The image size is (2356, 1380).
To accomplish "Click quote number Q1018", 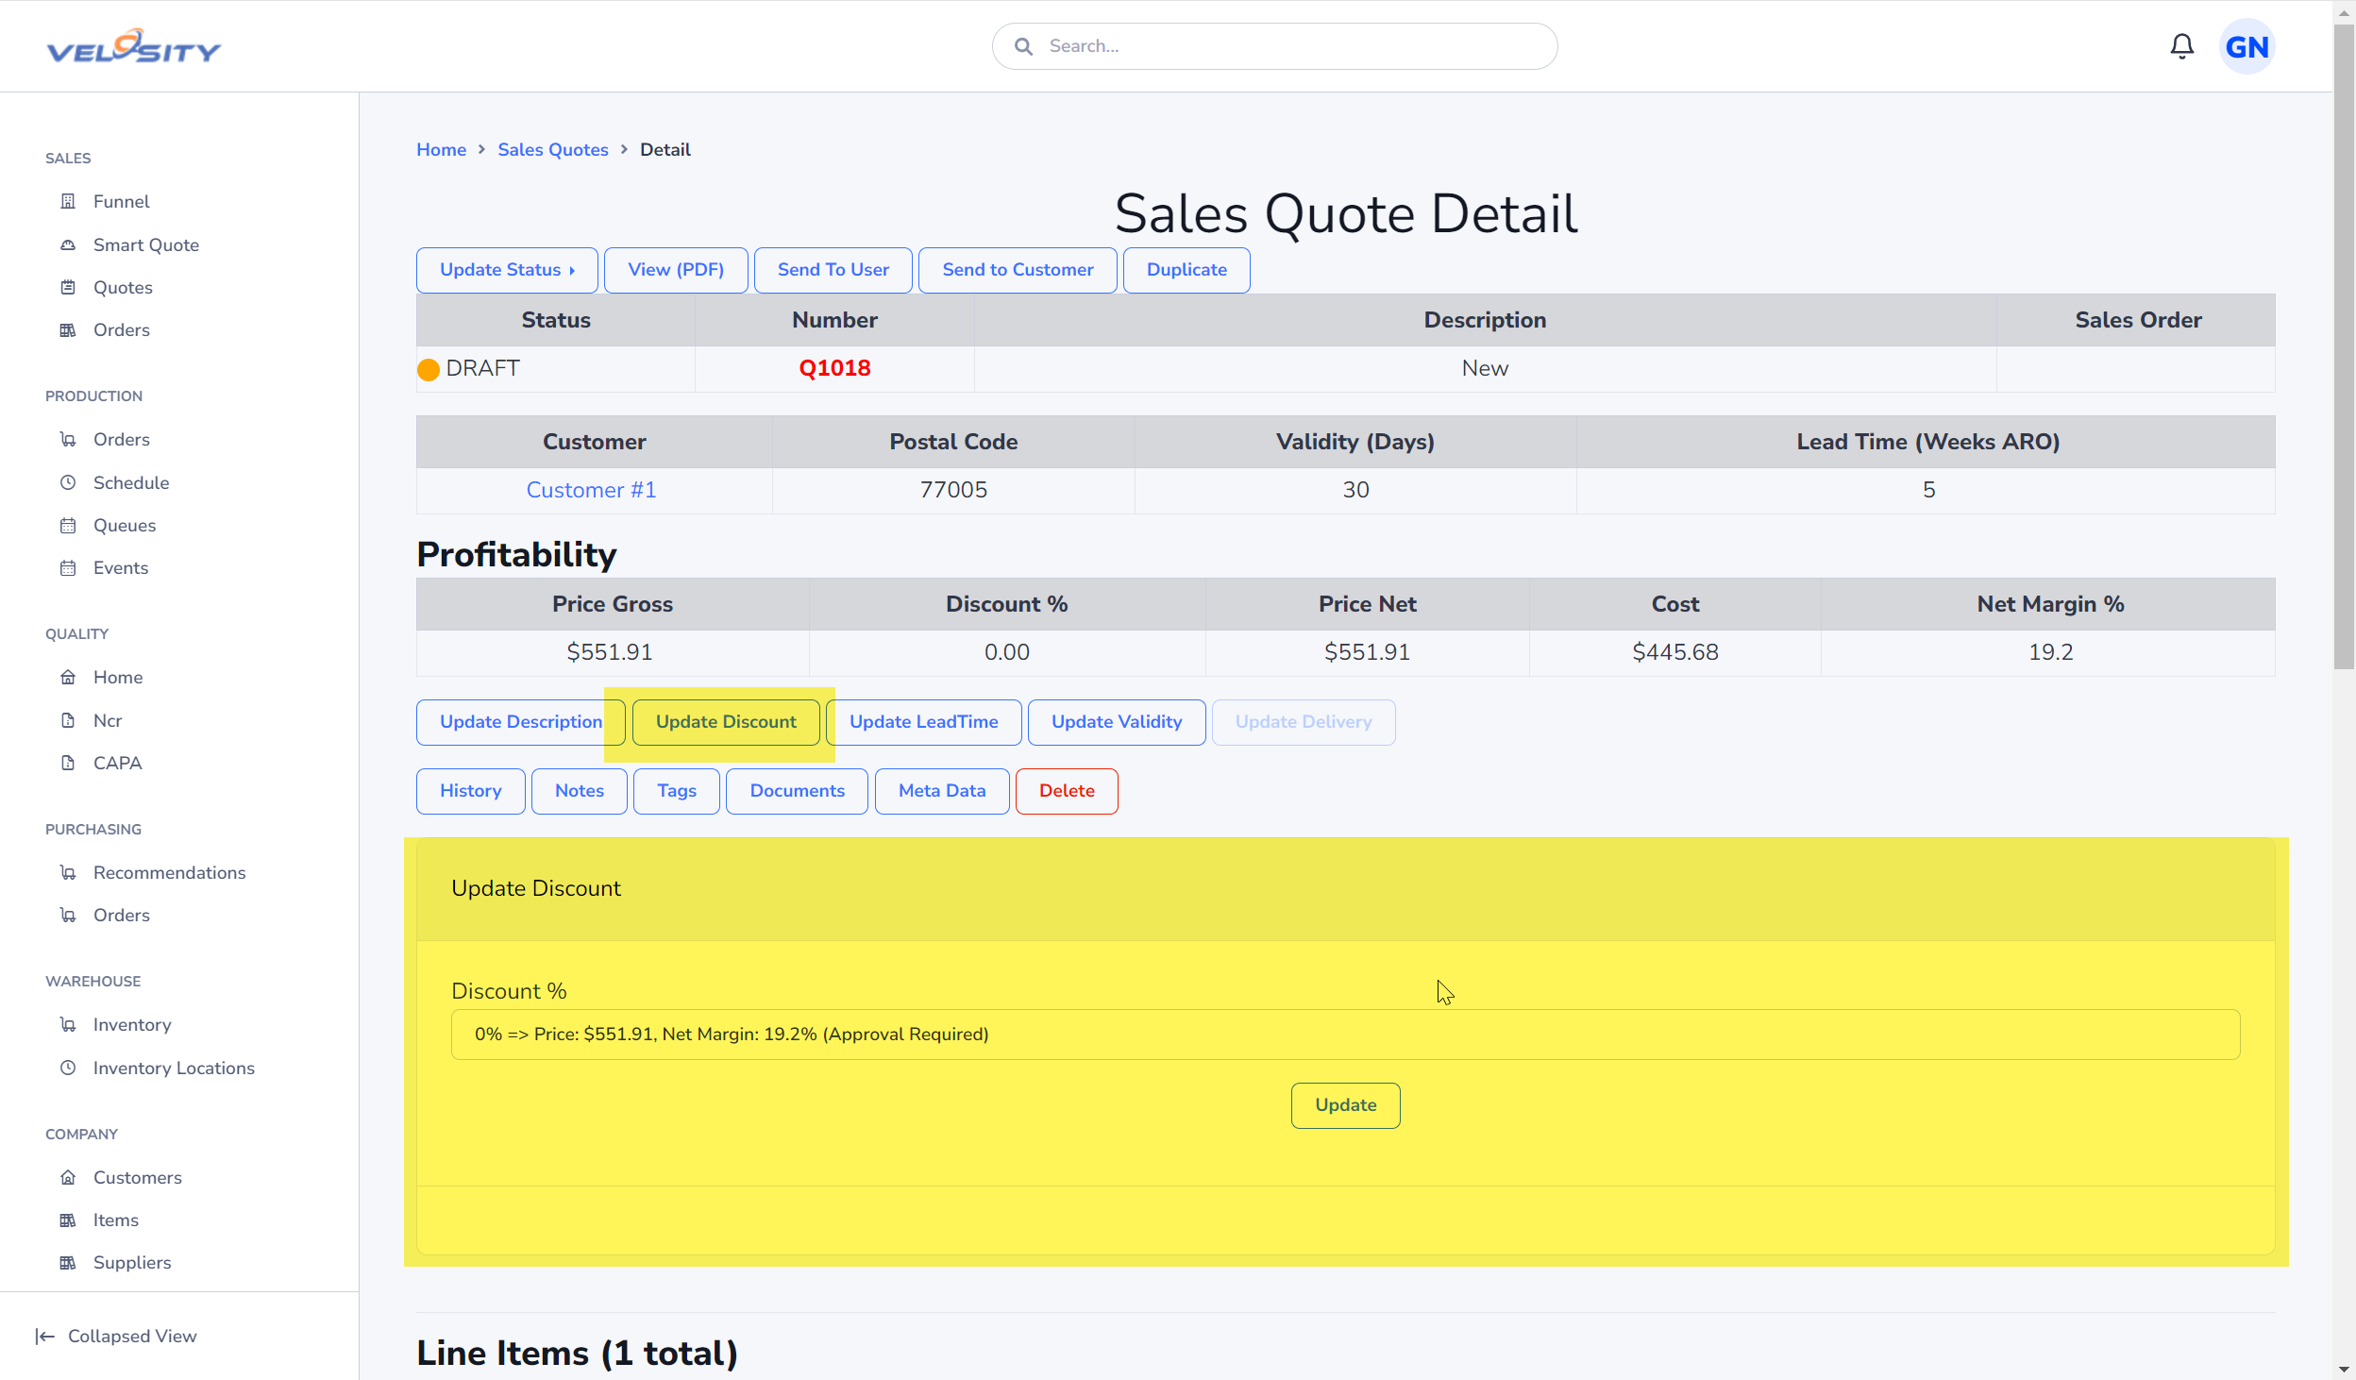I will point(834,368).
